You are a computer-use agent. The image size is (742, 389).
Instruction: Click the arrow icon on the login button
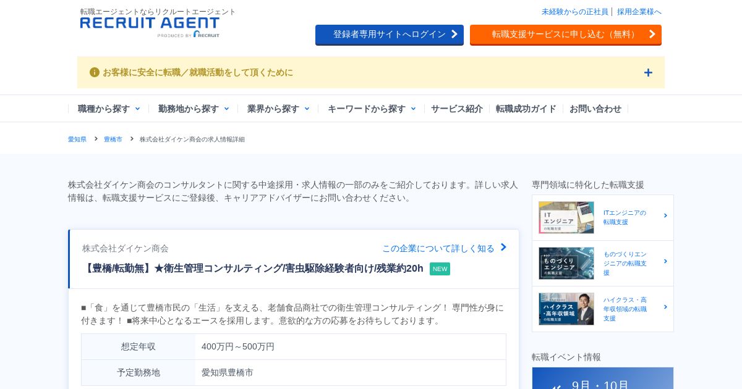coord(454,34)
